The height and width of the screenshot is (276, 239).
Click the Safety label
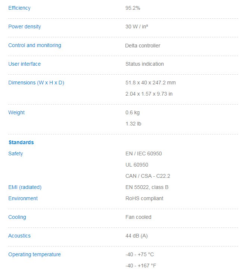16,153
